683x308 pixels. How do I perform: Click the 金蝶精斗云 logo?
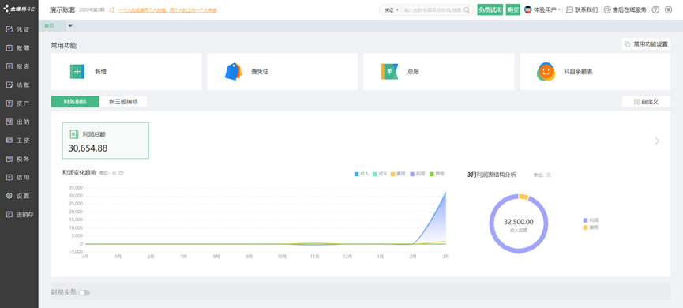pos(19,9)
